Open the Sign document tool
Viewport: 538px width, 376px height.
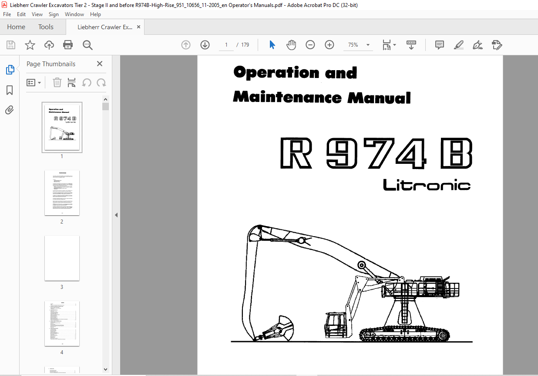point(478,45)
